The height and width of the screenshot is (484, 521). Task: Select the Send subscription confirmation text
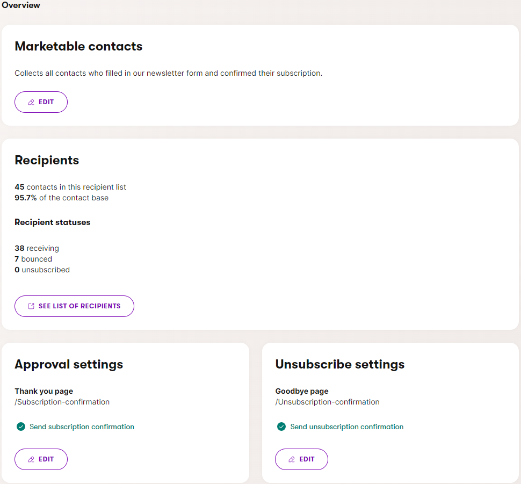click(82, 427)
